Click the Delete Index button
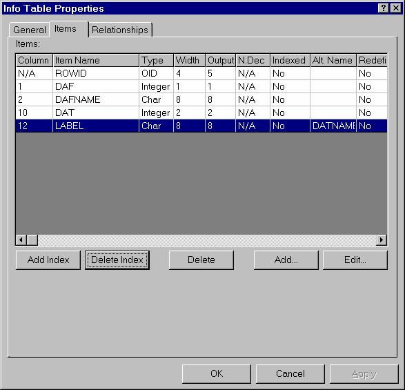Image resolution: width=405 pixels, height=390 pixels. tap(117, 260)
